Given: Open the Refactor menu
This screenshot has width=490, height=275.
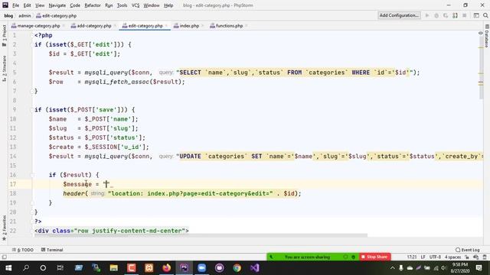Looking at the screenshot, I should [x=93, y=5].
